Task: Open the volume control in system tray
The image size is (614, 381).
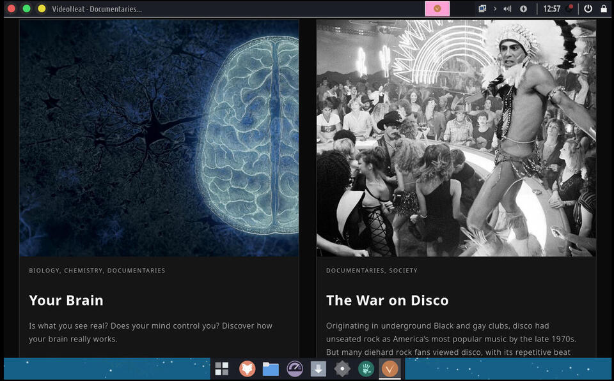Action: point(508,9)
